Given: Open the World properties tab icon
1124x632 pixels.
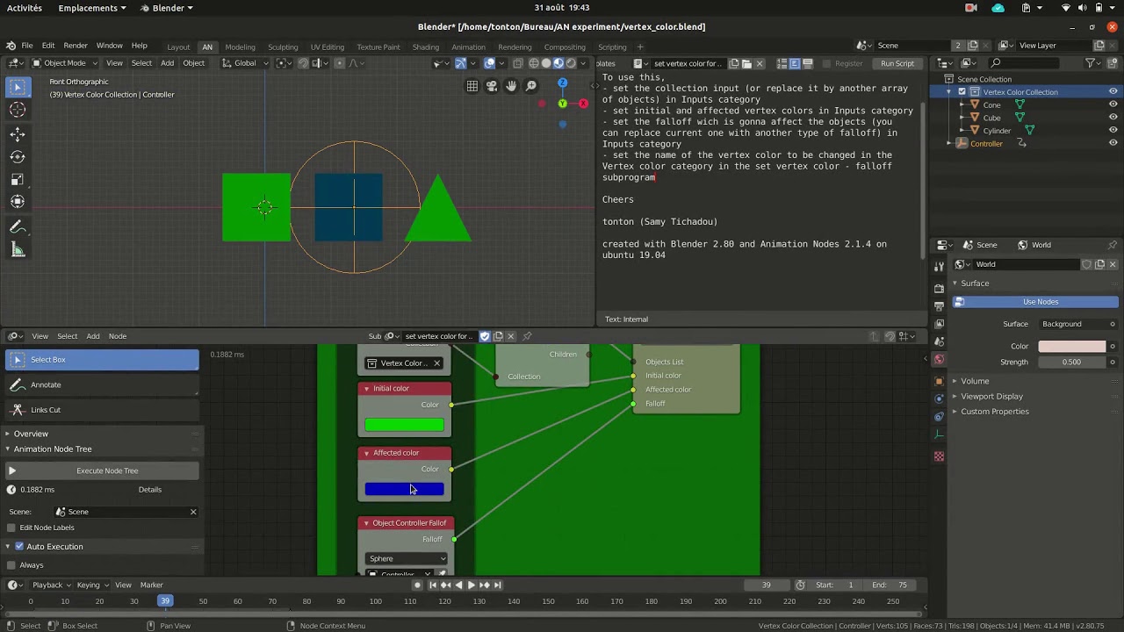Looking at the screenshot, I should [x=939, y=360].
